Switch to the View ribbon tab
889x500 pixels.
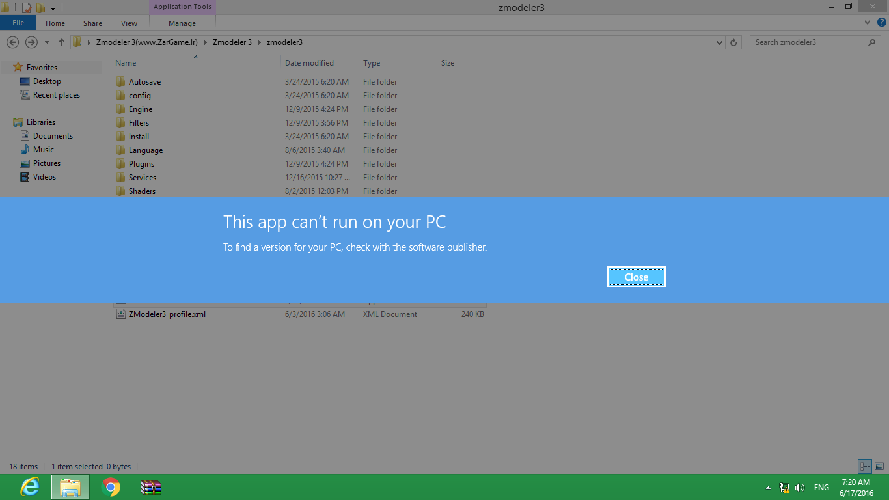pyautogui.click(x=129, y=23)
